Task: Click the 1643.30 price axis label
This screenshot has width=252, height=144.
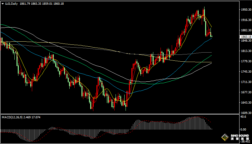Action: (x=246, y=103)
